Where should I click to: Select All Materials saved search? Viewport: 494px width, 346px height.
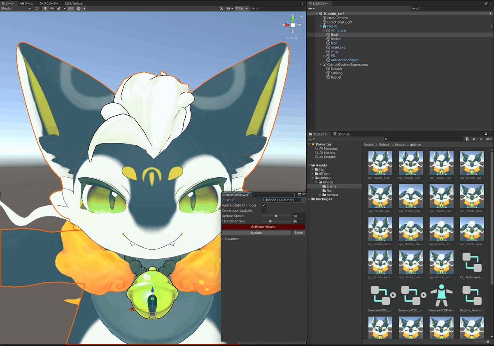pyautogui.click(x=329, y=149)
